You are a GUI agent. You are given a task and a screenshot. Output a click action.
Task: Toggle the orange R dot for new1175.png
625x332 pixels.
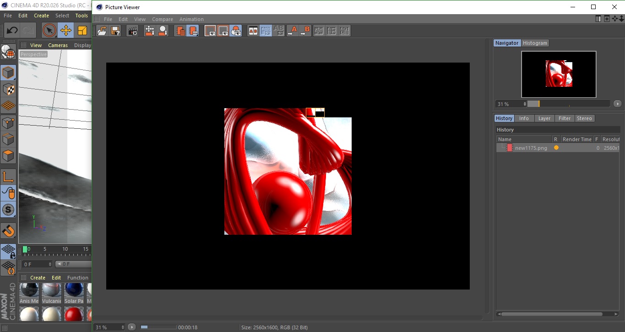[x=556, y=148]
